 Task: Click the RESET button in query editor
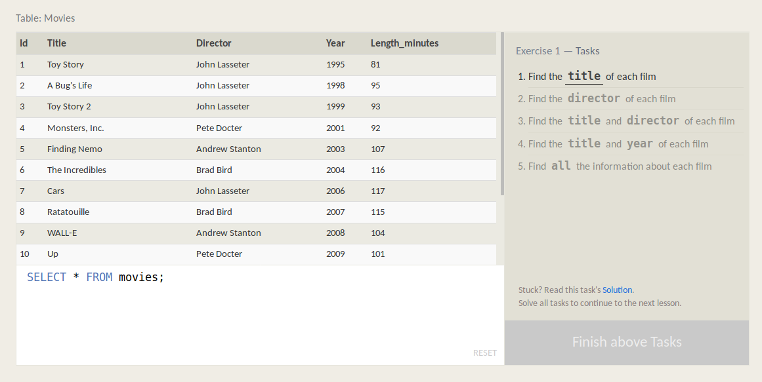(484, 353)
